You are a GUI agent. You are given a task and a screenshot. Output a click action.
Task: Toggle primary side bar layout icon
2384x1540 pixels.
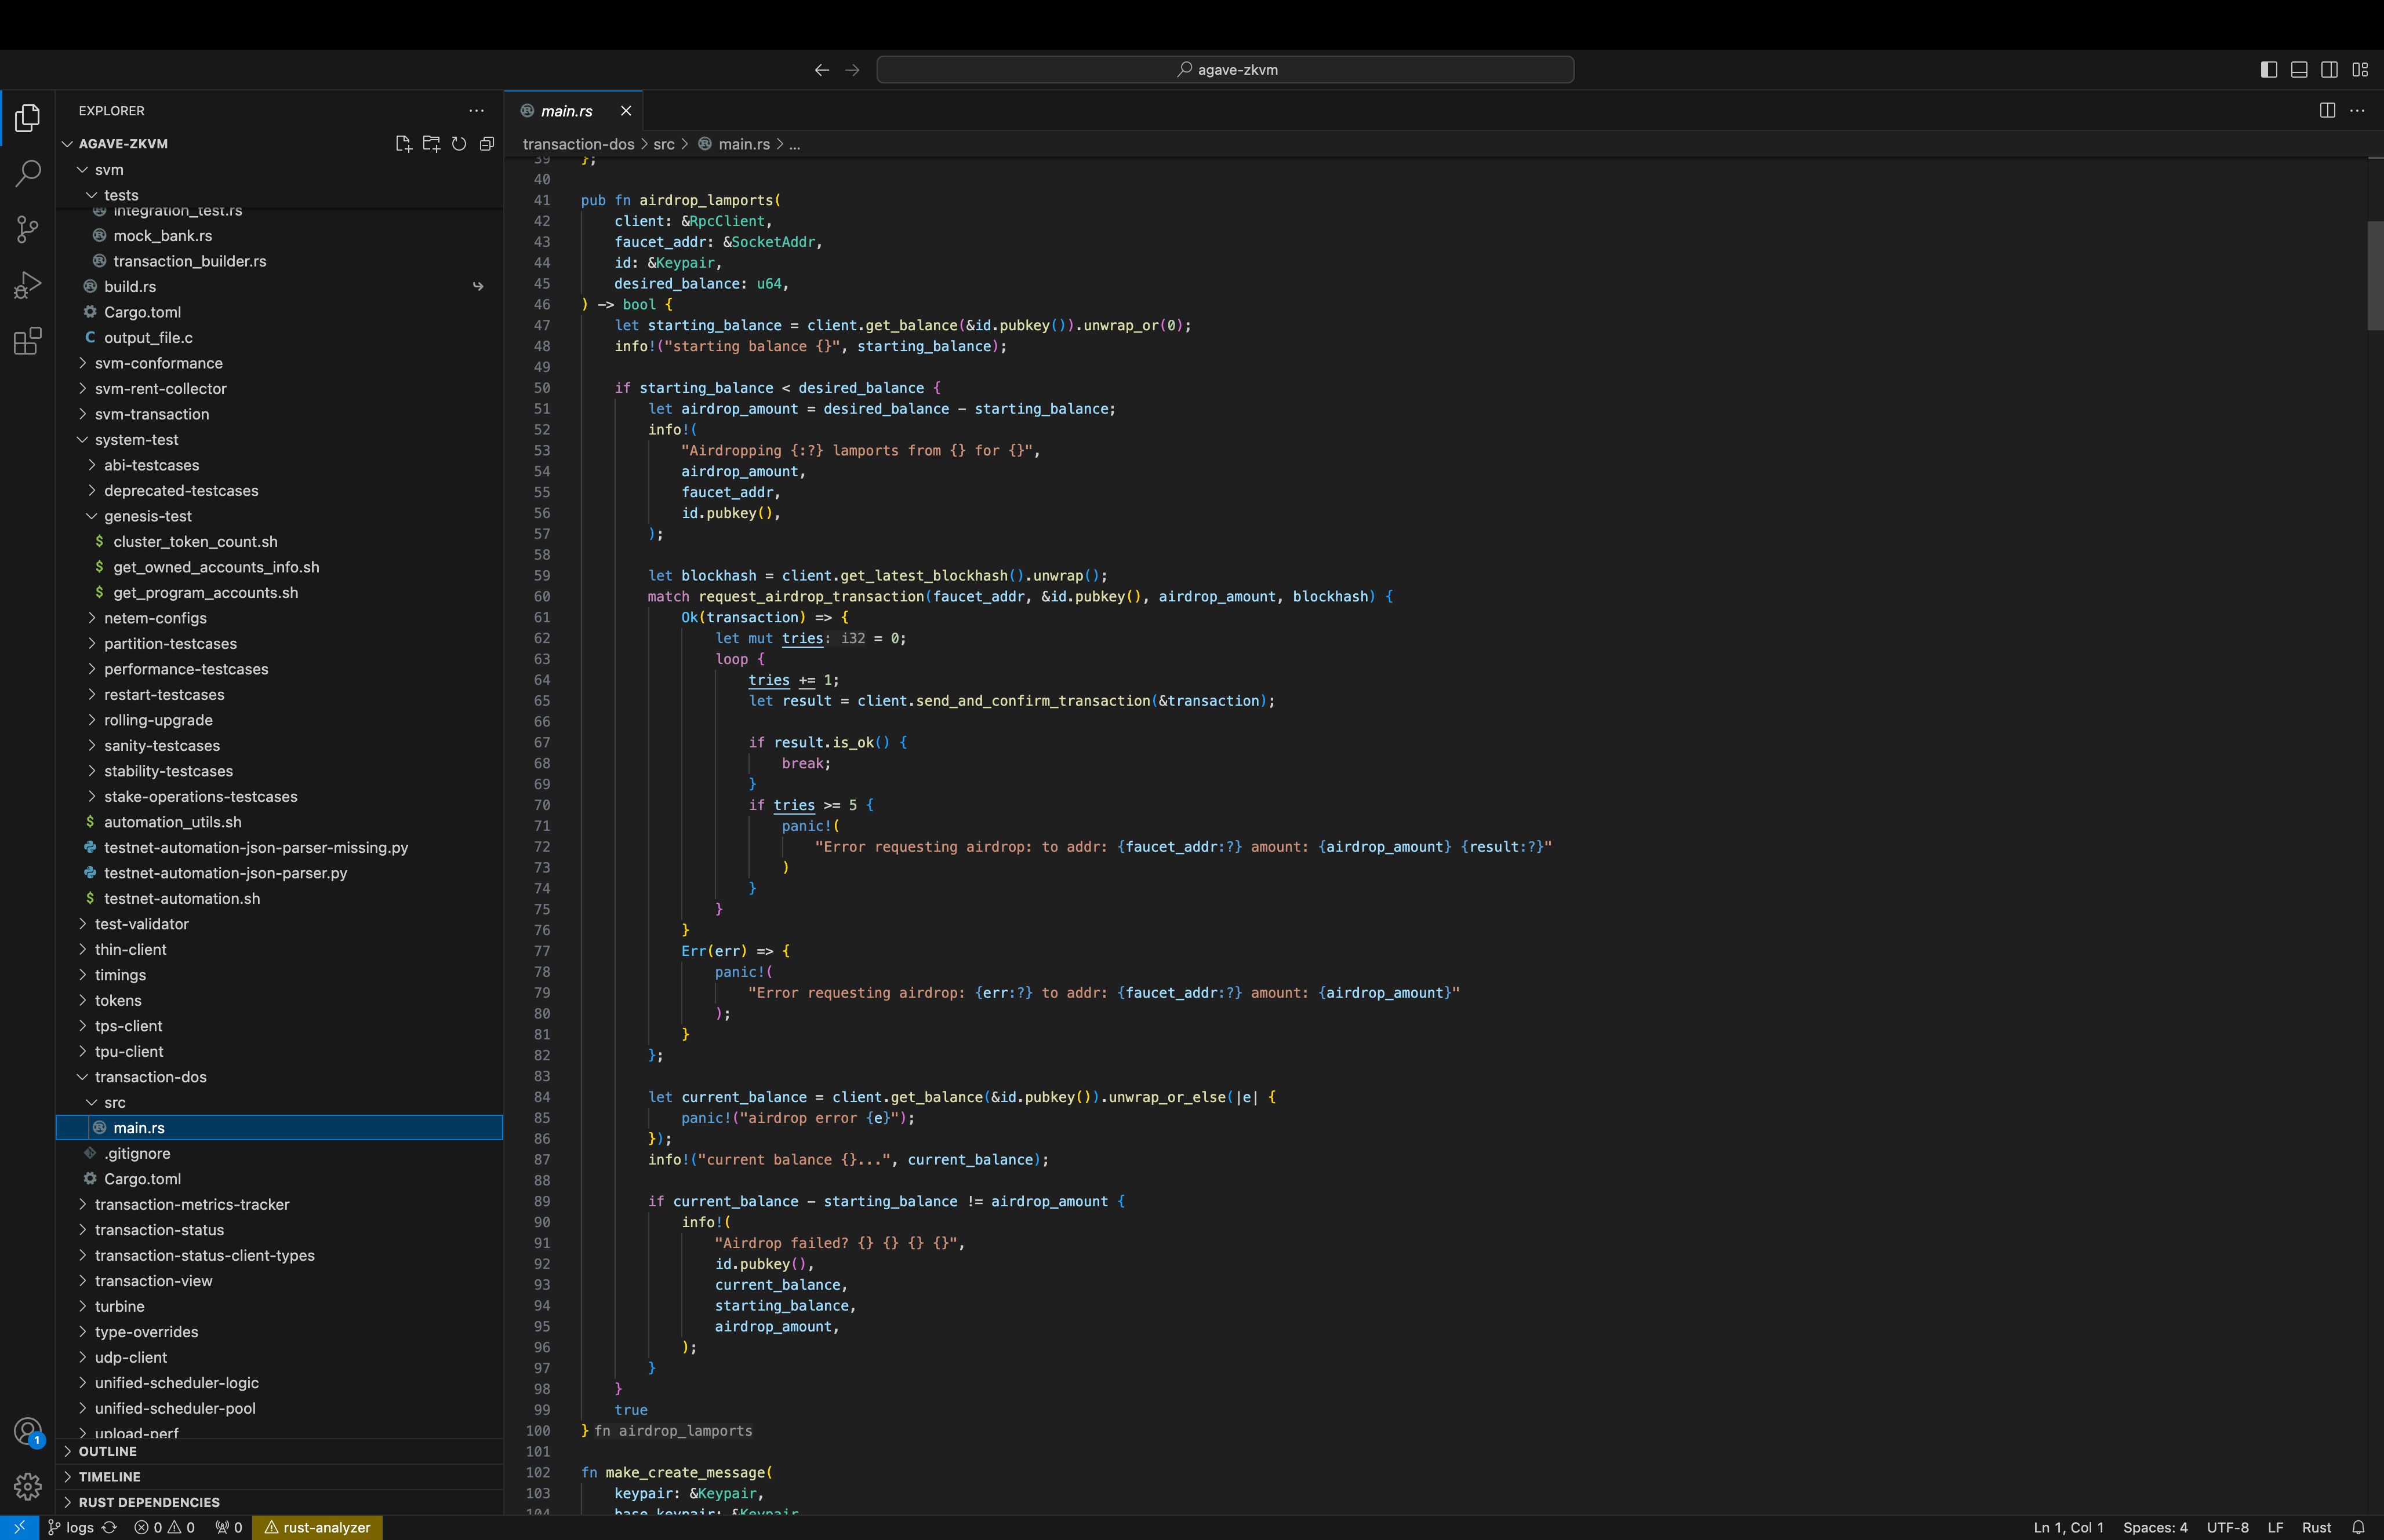2269,70
